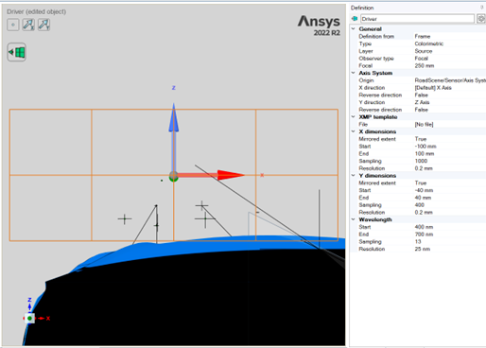Select the Y direction arrow tool
This screenshot has width=486, height=348.
[x=43, y=25]
